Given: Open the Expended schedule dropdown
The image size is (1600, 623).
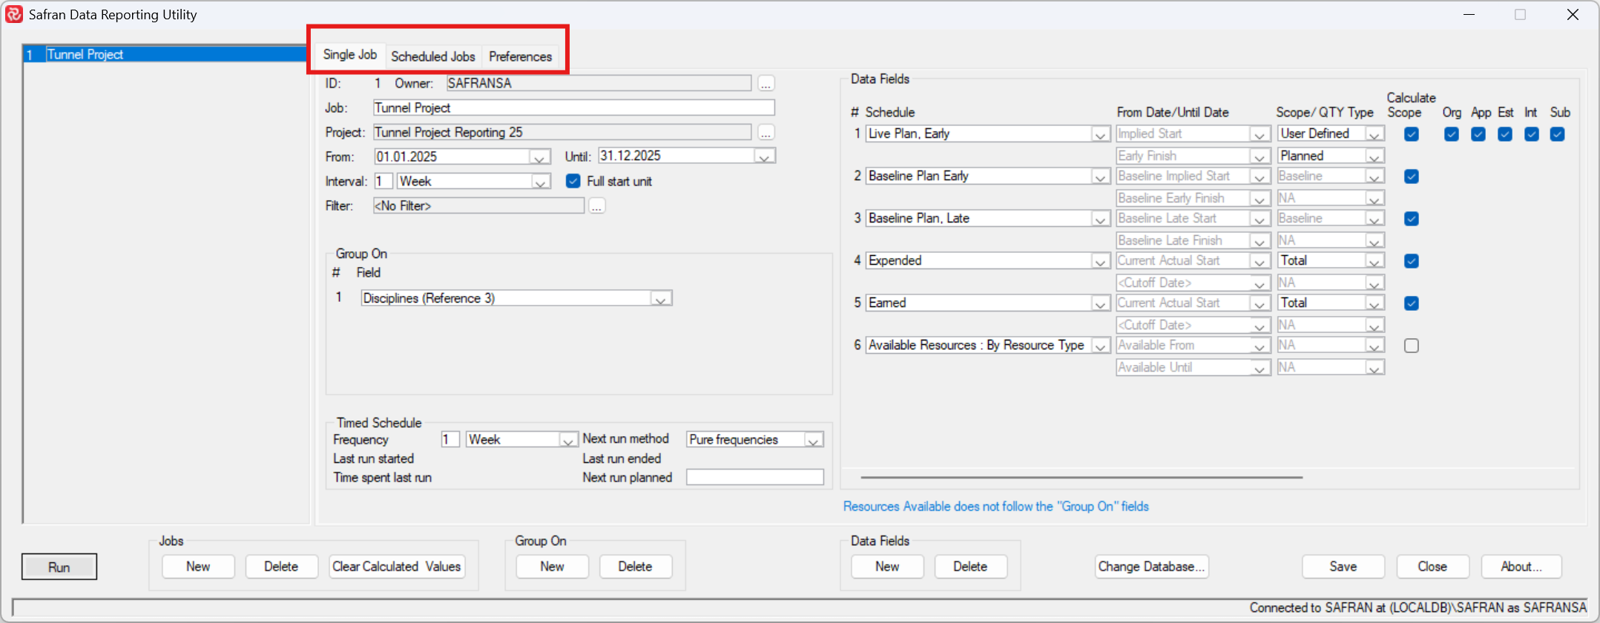Looking at the screenshot, I should pyautogui.click(x=1101, y=261).
